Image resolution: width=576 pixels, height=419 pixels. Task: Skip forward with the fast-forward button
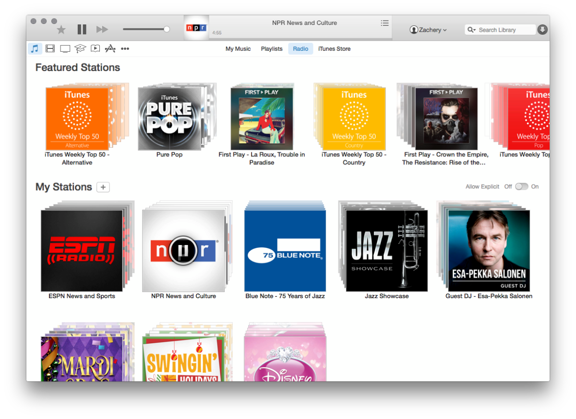click(x=102, y=30)
